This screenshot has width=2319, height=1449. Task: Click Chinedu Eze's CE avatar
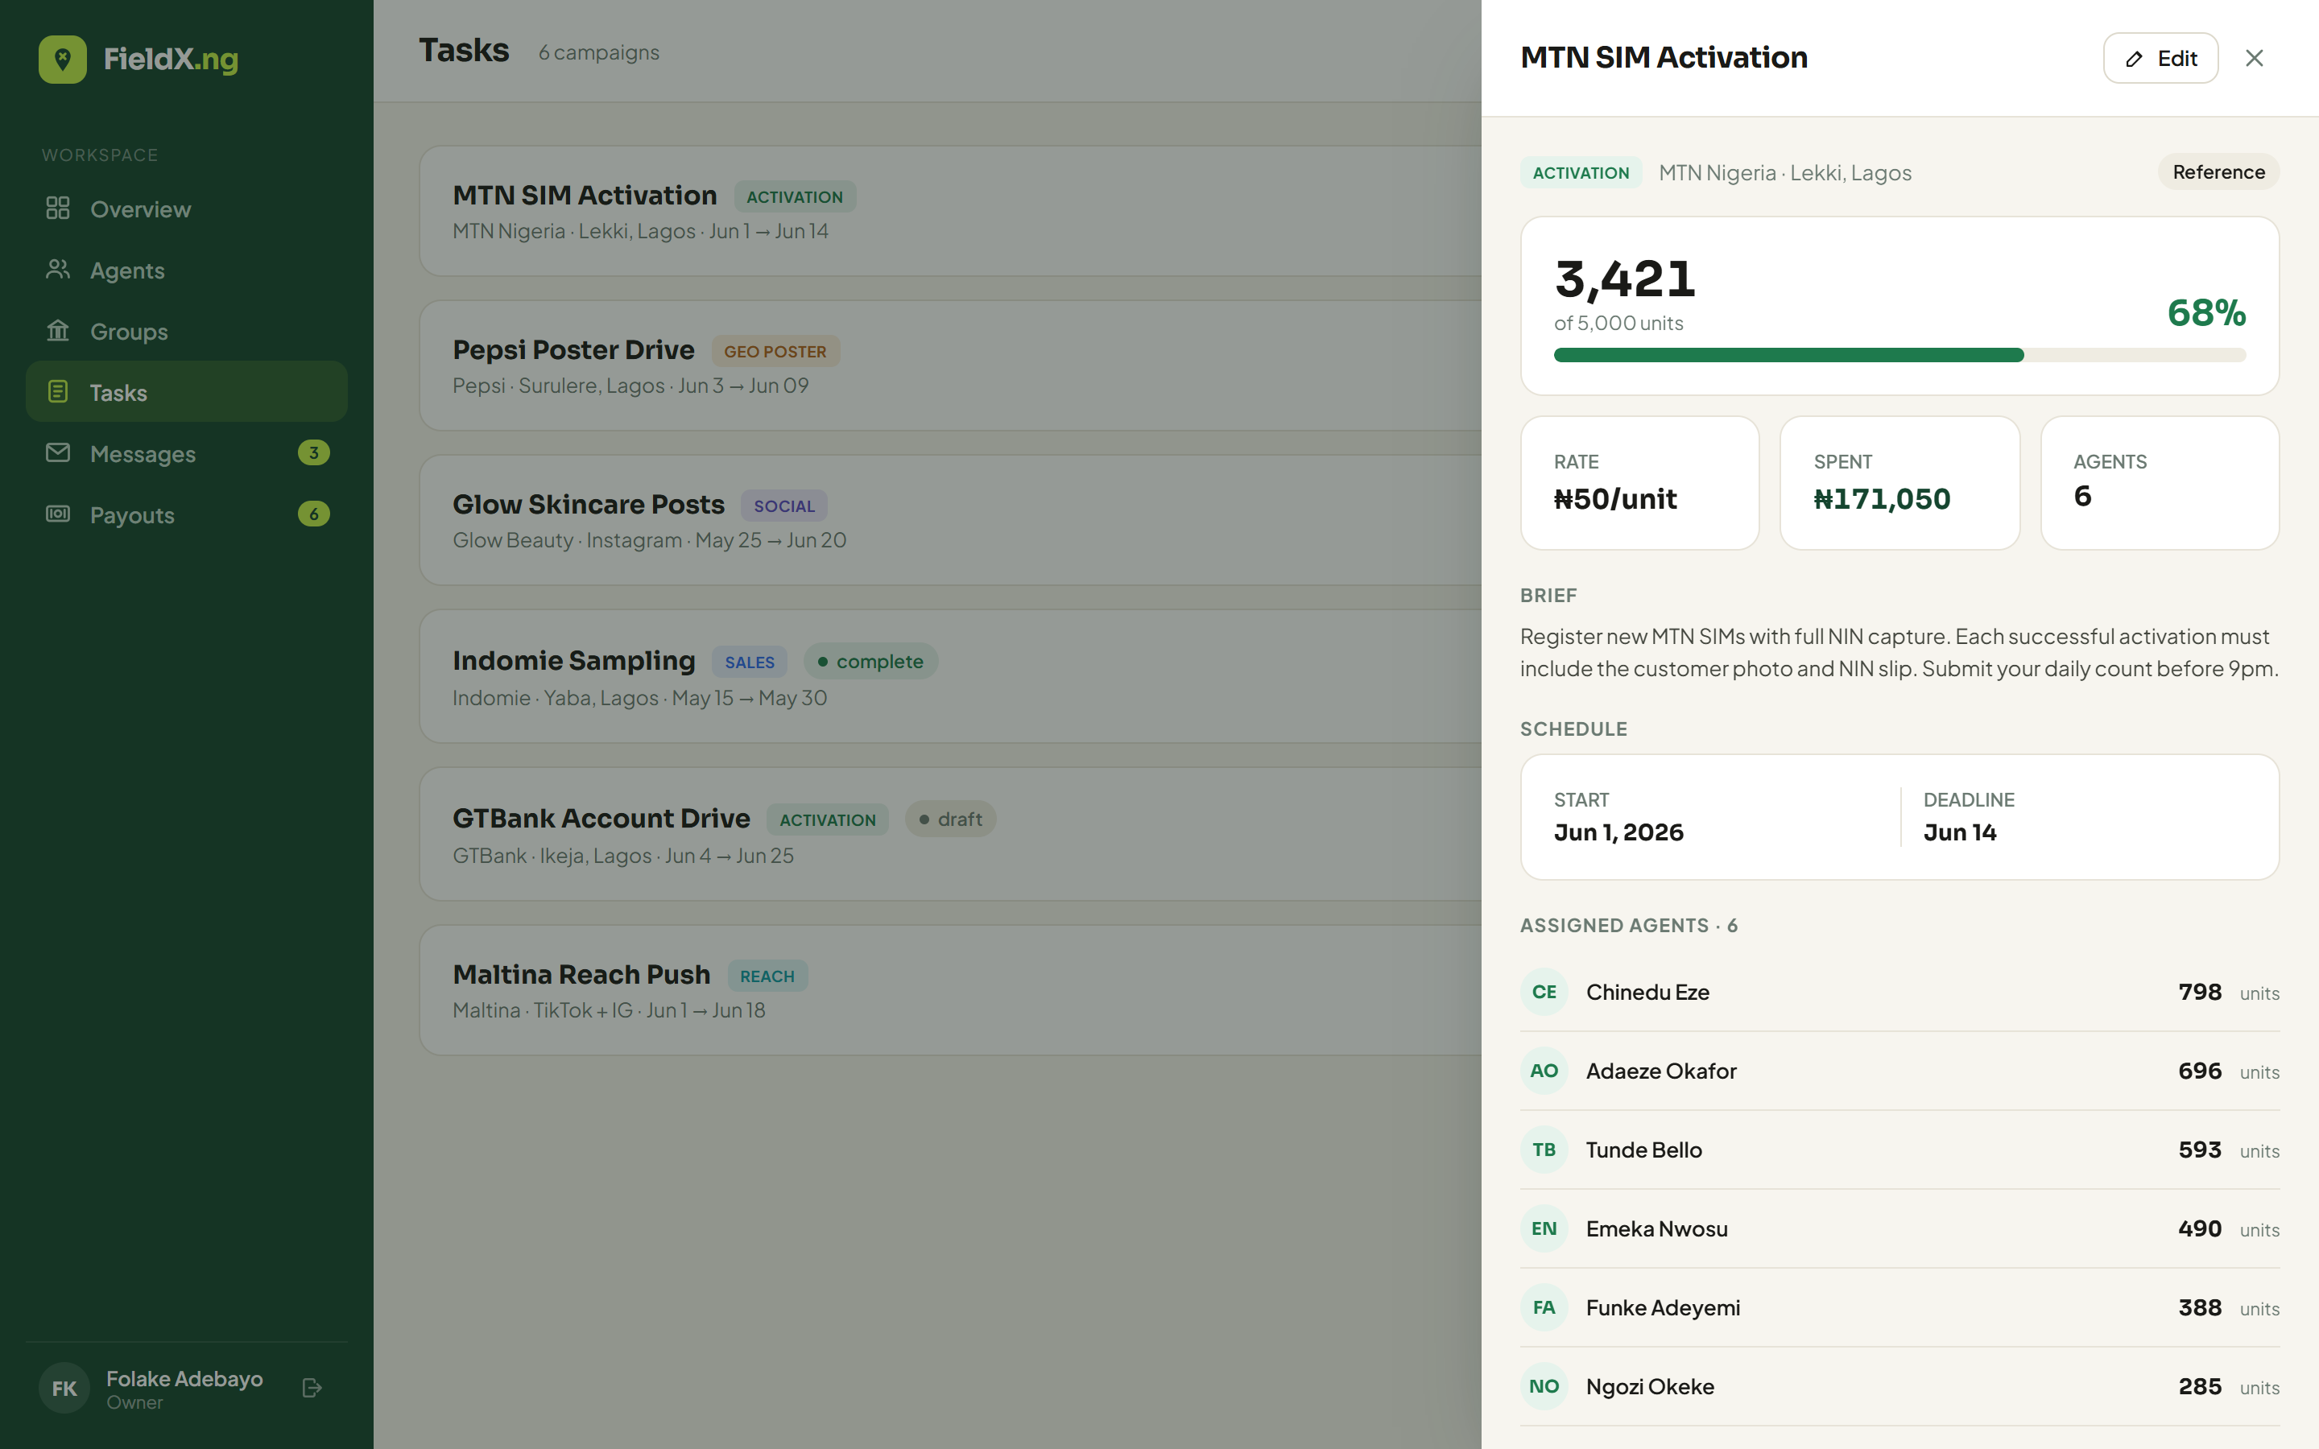coord(1544,992)
